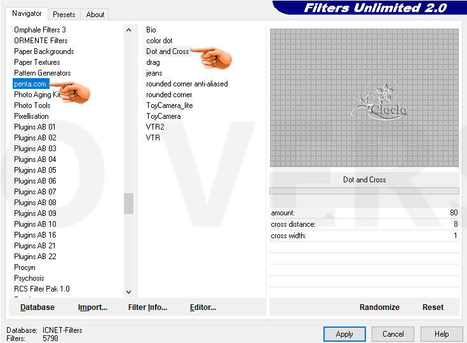Reset the filter parameters

[433, 307]
